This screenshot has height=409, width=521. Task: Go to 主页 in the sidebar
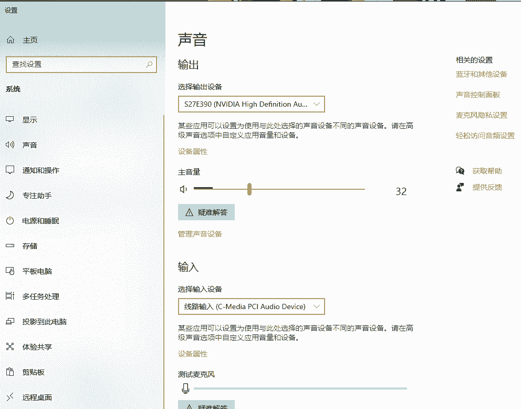30,40
